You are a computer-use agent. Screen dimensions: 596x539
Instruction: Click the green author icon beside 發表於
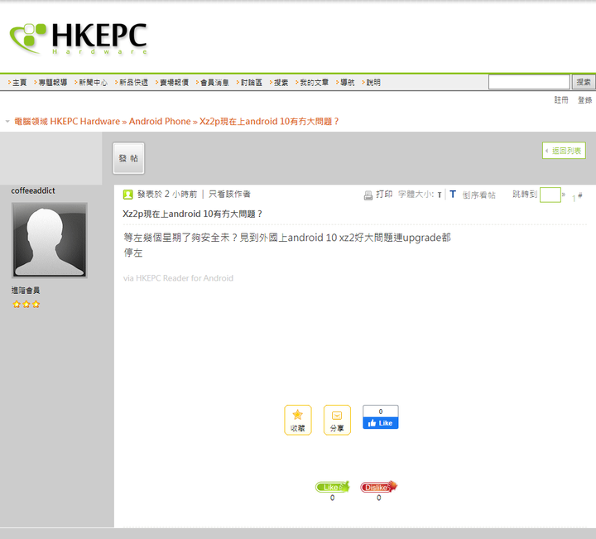pyautogui.click(x=127, y=195)
